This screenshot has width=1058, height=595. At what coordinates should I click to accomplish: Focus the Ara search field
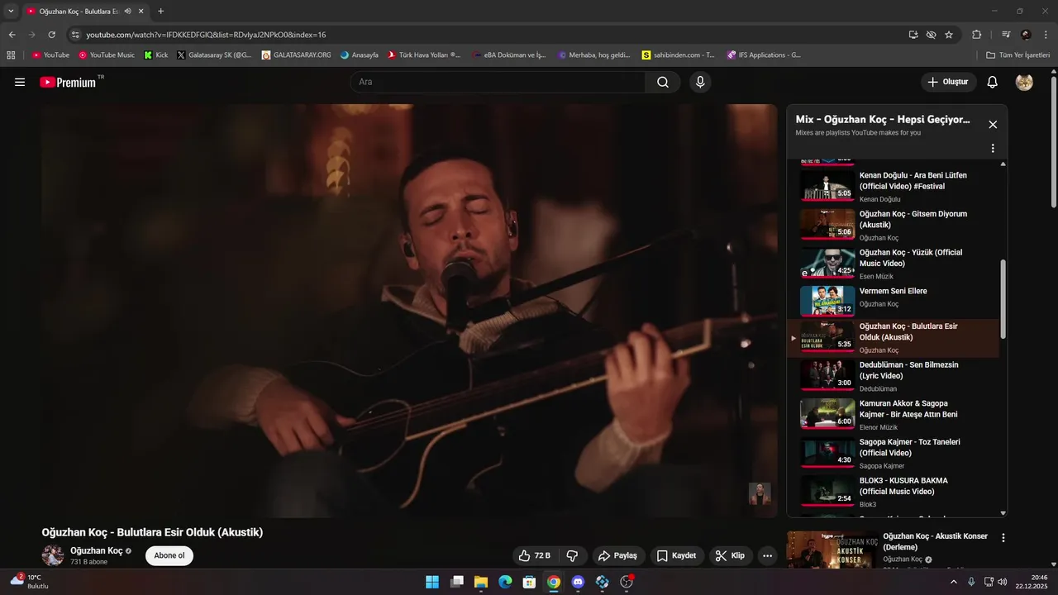click(x=498, y=82)
